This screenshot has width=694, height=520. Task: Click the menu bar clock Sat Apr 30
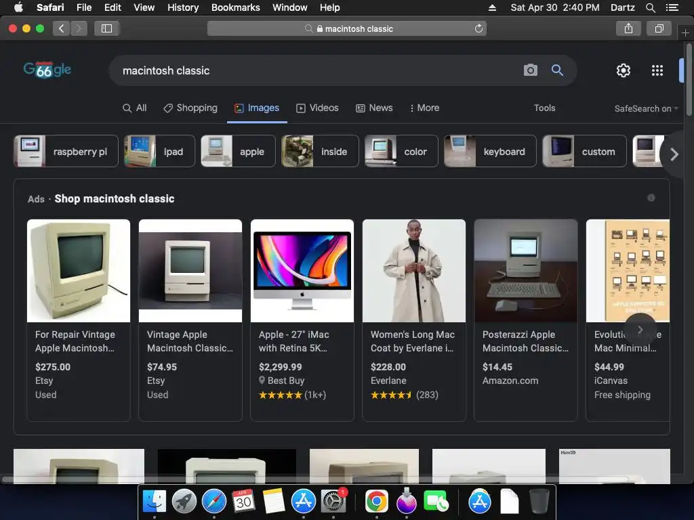point(555,7)
